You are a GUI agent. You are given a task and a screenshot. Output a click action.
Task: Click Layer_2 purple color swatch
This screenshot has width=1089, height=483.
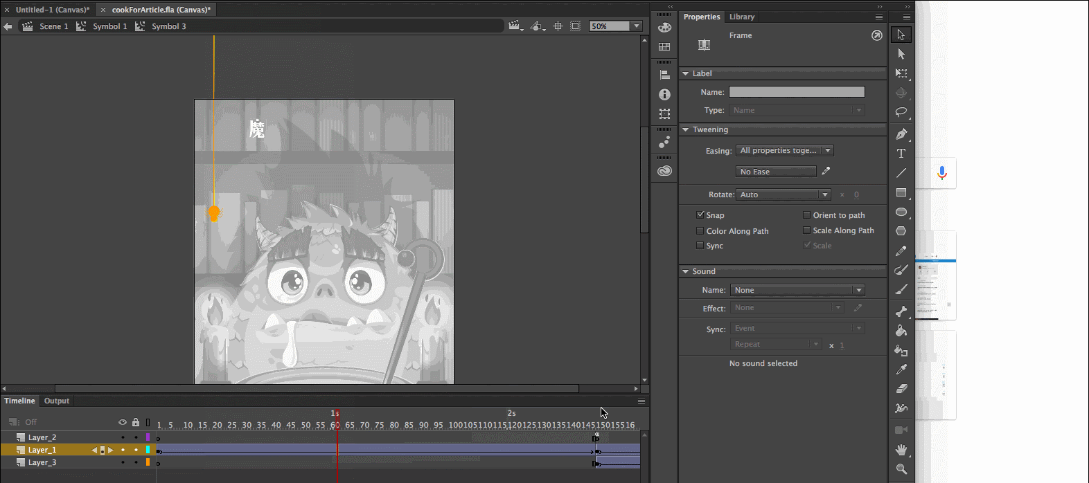pyautogui.click(x=148, y=437)
